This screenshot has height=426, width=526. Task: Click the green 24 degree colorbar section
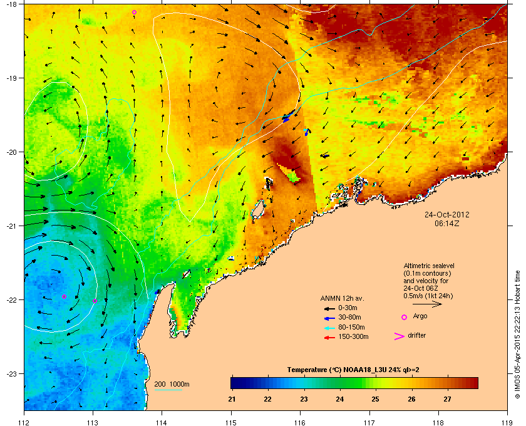tap(340, 383)
